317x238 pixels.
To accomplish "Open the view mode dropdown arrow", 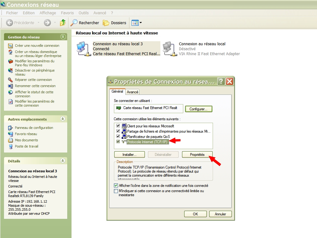I will coord(141,23).
